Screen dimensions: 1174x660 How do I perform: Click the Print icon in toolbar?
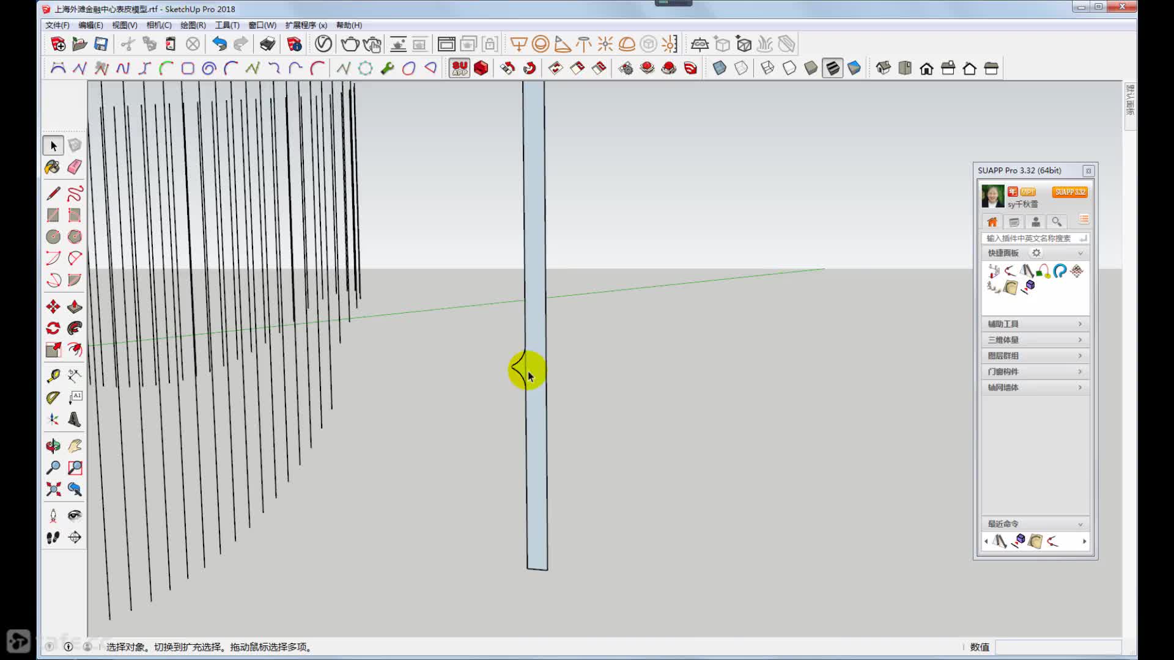[x=267, y=44]
